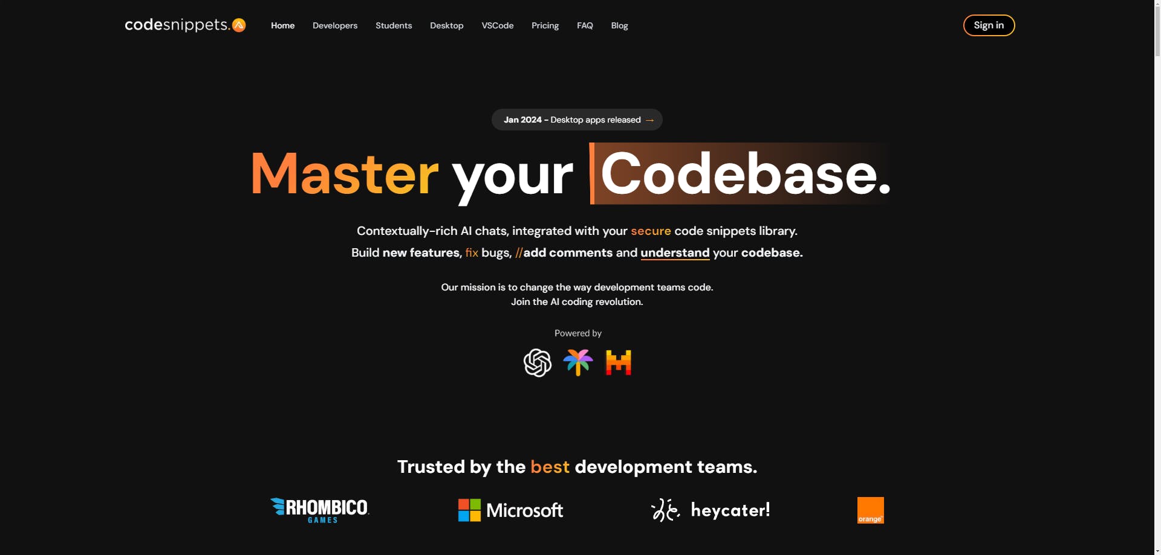
Task: Click the colorful palm tree logo
Action: pos(577,362)
